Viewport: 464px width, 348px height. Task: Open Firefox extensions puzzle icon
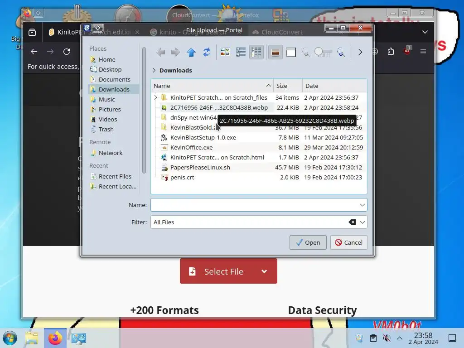[391, 52]
